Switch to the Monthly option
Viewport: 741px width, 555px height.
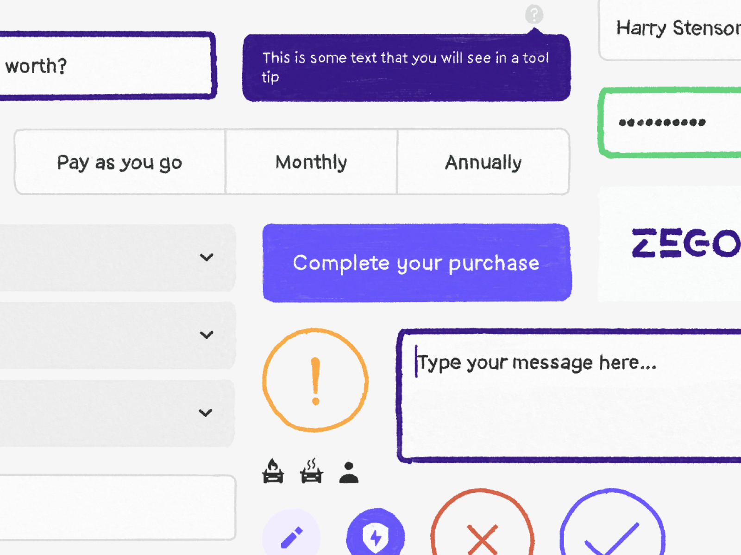coord(311,162)
